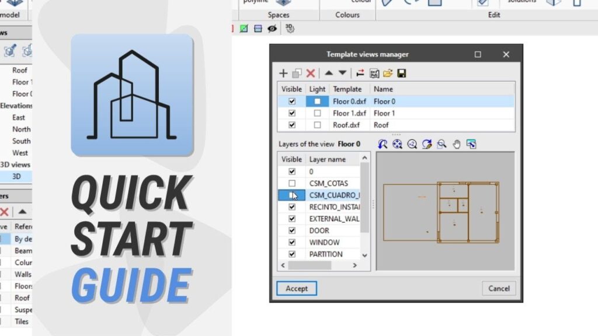Cancel the Template views manager dialog
Screen dimensions: 598x336
tap(499, 288)
